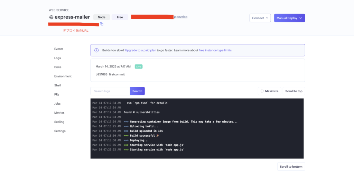
Task: Click Scroll to bottom button
Action: coord(291,167)
